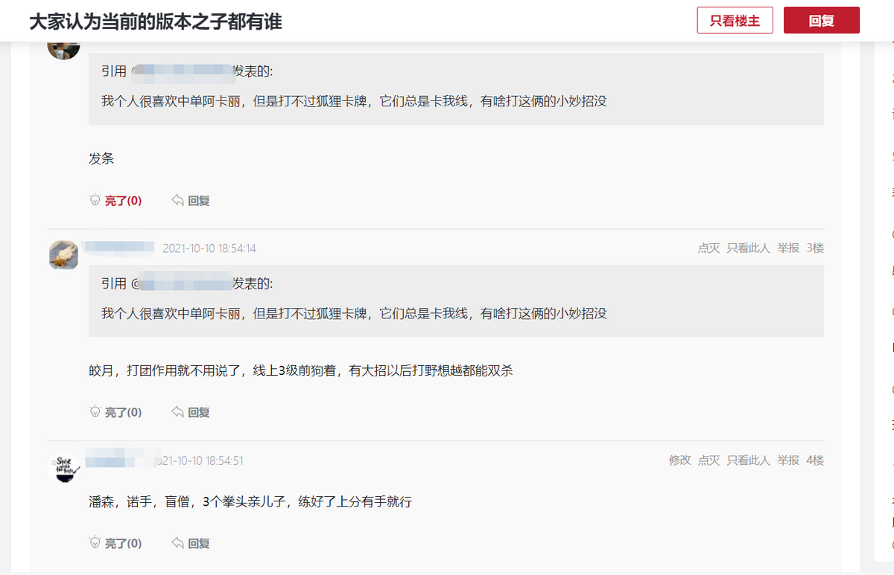Click 点灭 on the 3楼 comment
Screen dimensions: 894x575
(x=708, y=248)
